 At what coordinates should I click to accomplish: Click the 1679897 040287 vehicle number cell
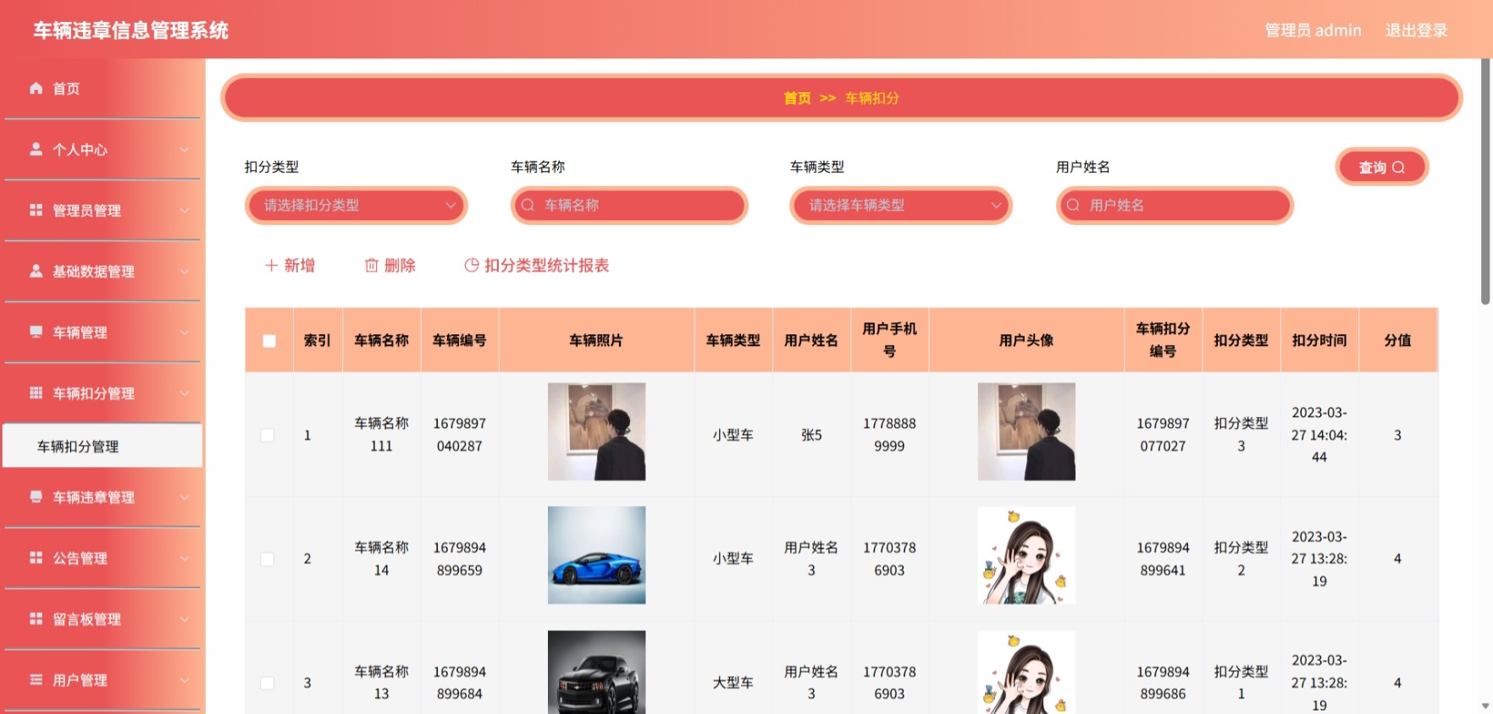[x=460, y=435]
